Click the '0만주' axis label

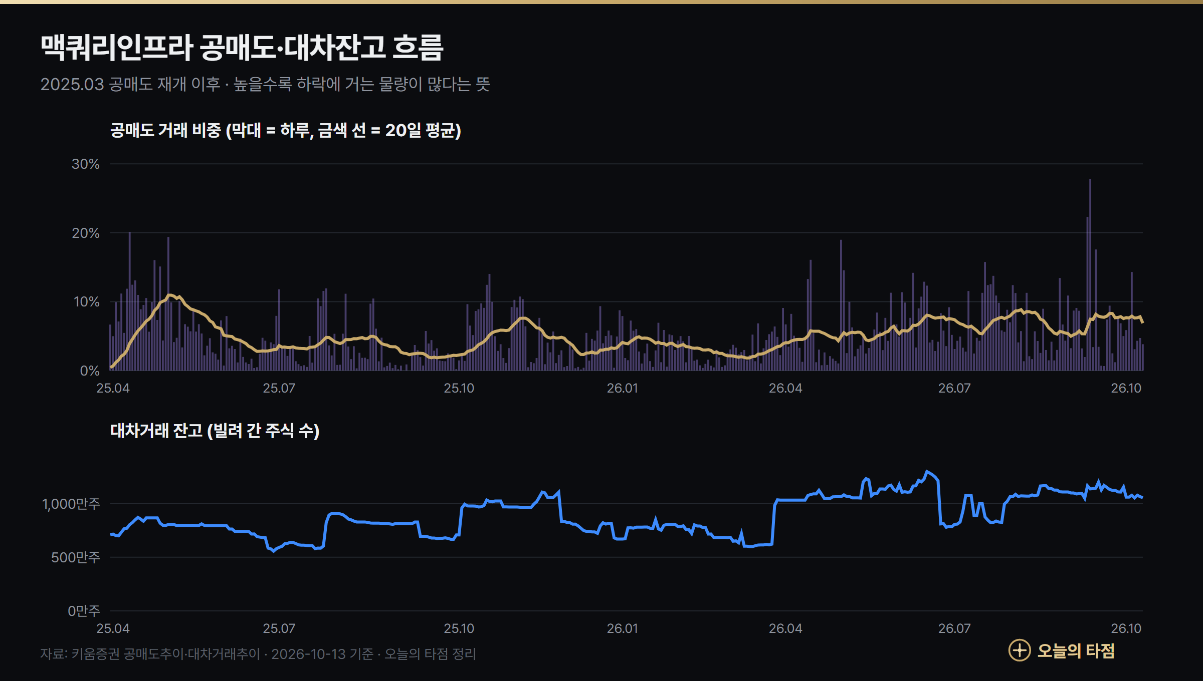84,611
